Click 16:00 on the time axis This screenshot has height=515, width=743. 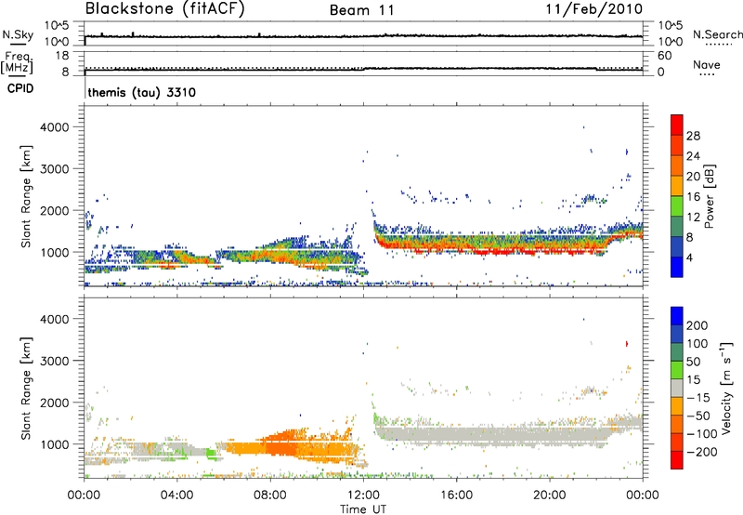(x=456, y=495)
